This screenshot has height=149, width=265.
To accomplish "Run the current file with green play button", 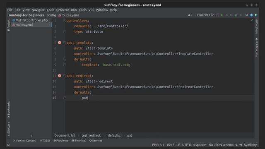I will coord(222,15).
